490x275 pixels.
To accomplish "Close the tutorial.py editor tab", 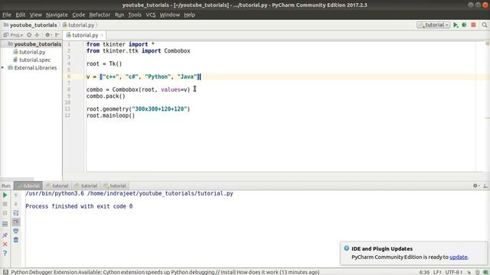I will tap(102, 35).
